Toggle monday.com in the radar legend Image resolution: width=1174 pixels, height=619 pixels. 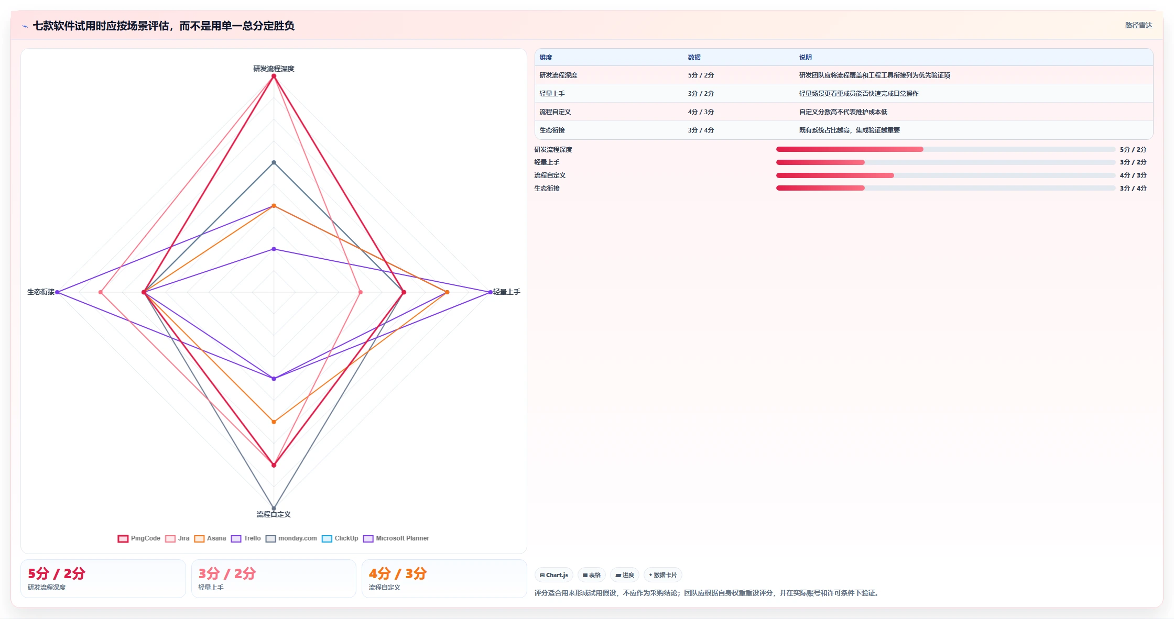(x=291, y=538)
